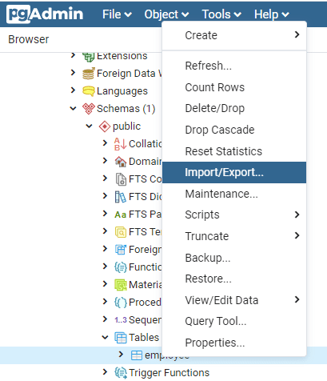
Task: Collapse the Schemas (1) node
Action: pos(73,108)
